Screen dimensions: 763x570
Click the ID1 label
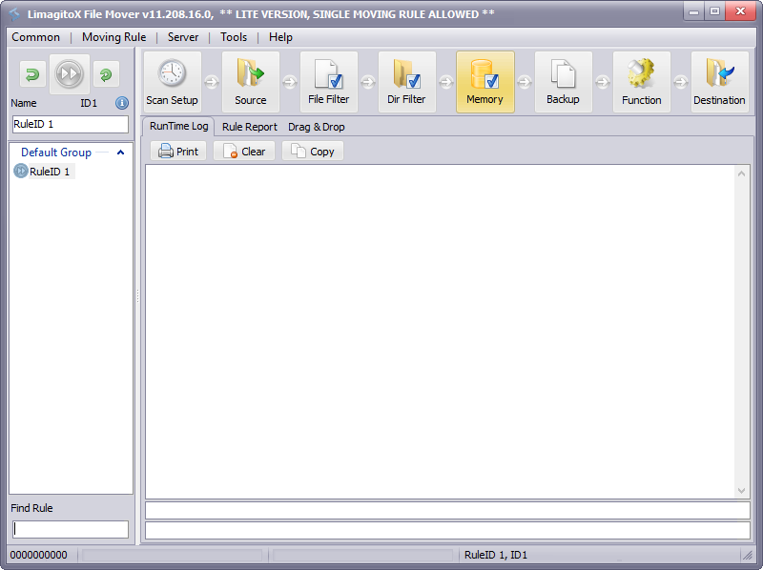tap(89, 103)
